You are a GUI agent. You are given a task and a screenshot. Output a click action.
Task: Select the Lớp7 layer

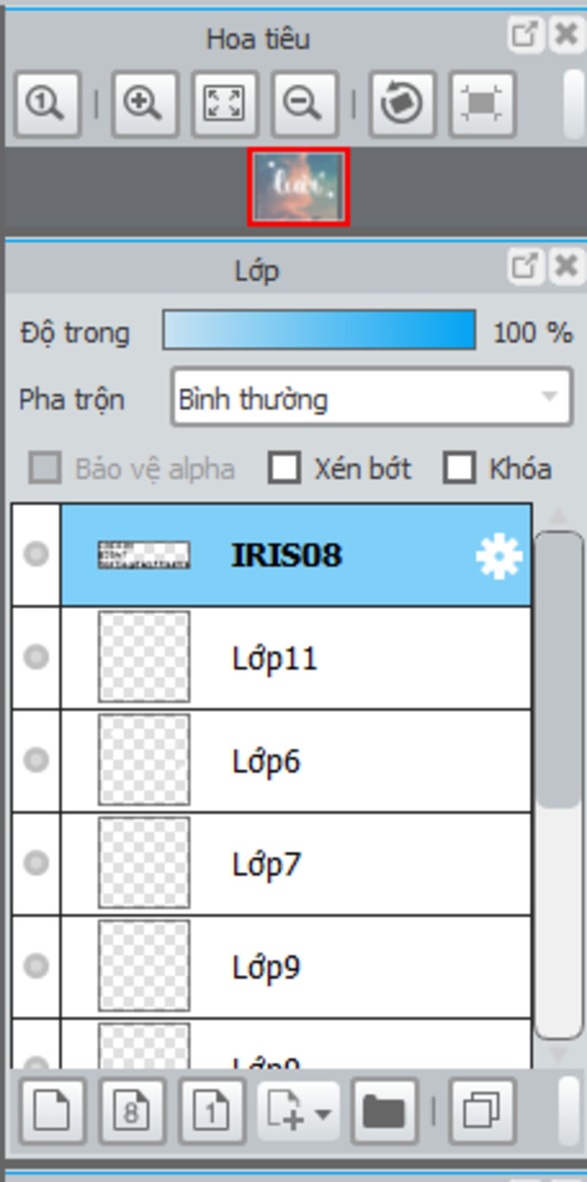tap(296, 864)
